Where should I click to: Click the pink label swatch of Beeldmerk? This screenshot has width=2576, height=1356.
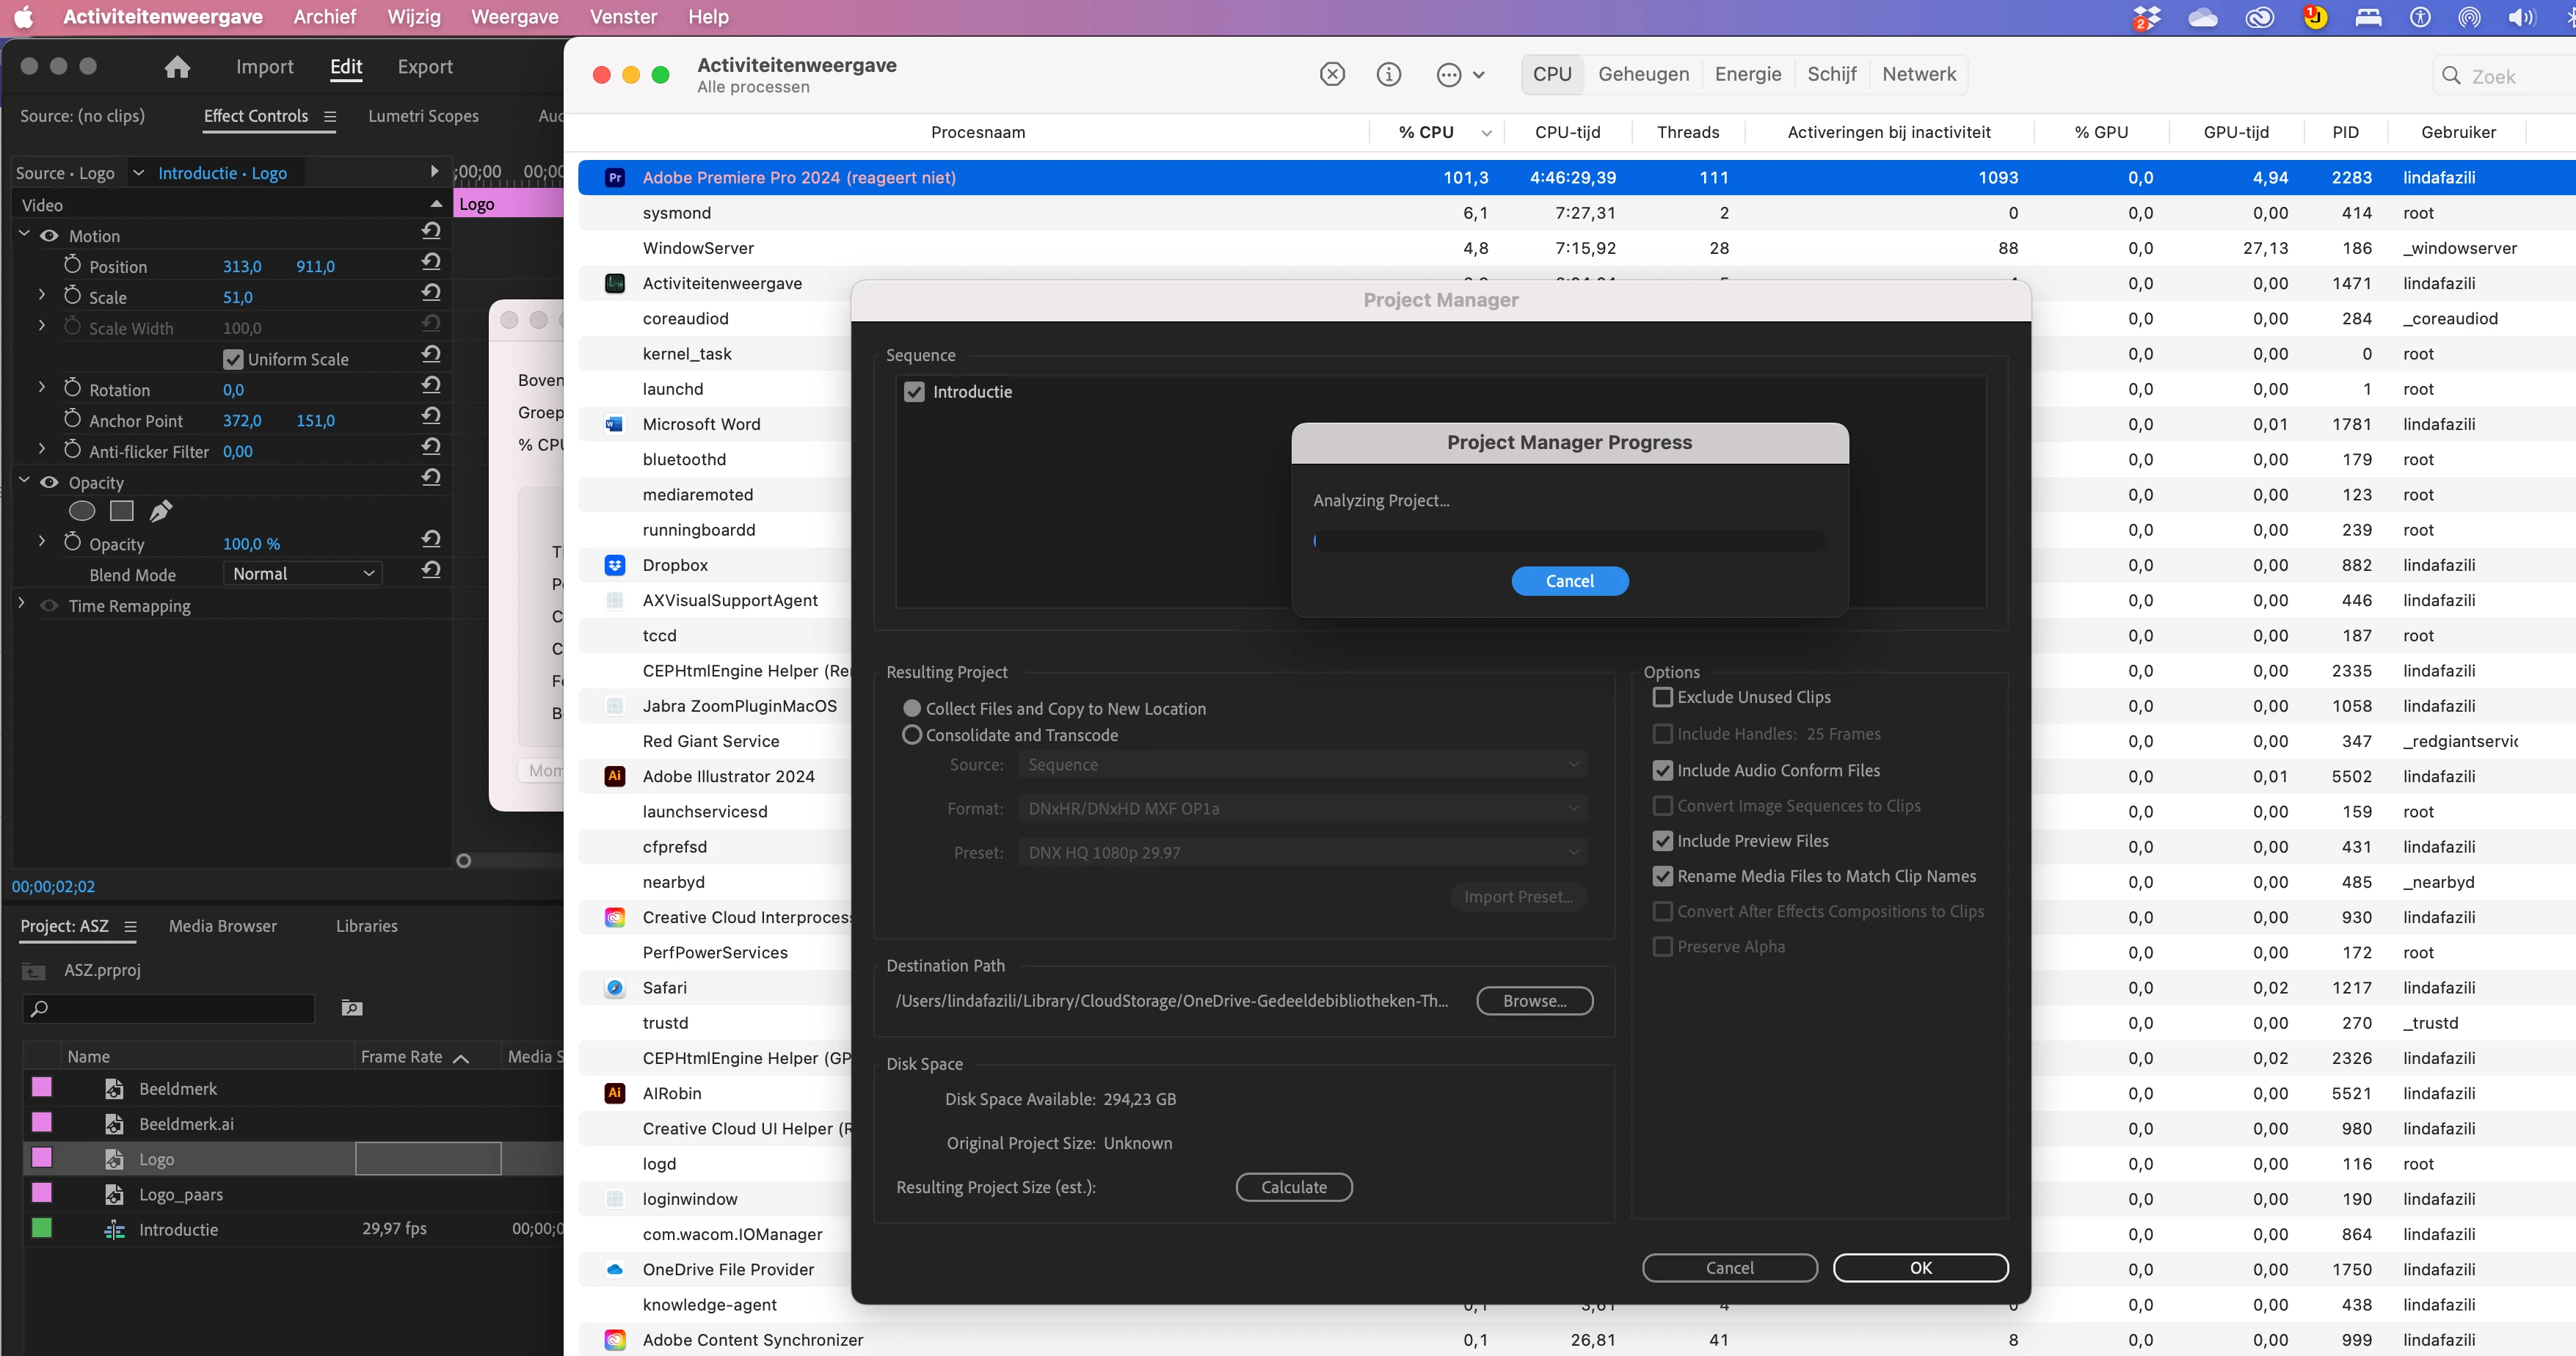tap(42, 1087)
